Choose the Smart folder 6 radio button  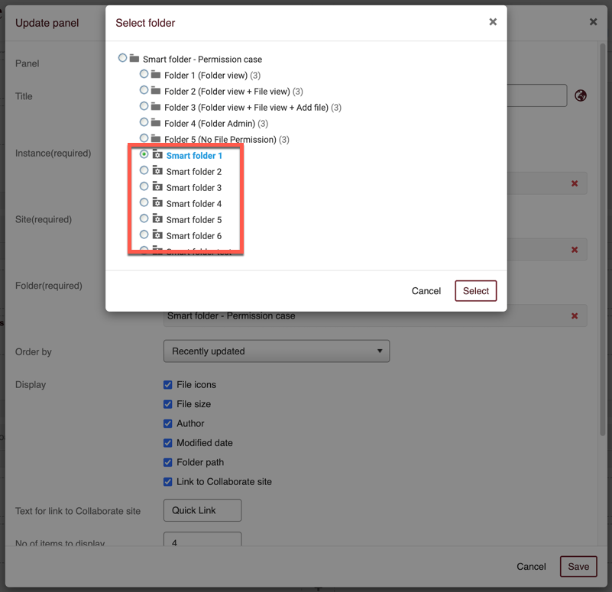tap(144, 235)
